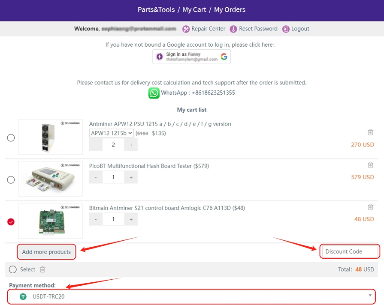Increase quantity of APW12 PSU with plus
Screen dimensions: 384x305
pyautogui.click(x=131, y=145)
